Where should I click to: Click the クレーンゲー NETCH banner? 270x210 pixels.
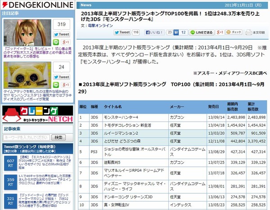click(38, 114)
